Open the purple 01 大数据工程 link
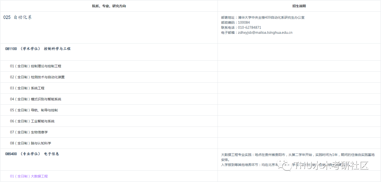This screenshot has height=182, width=381. [29, 176]
